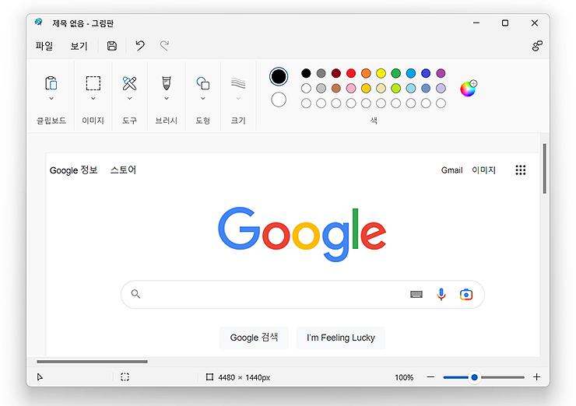Click the zoom slider handle
The image size is (576, 406).
tap(474, 377)
